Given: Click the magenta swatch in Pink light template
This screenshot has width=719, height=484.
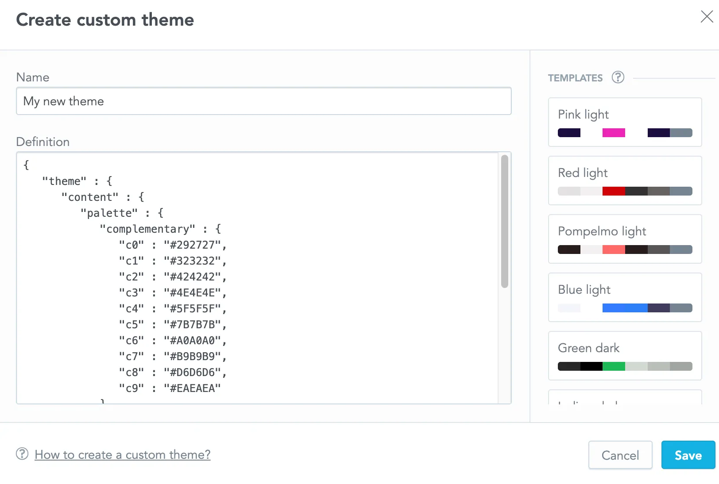Looking at the screenshot, I should (x=614, y=132).
